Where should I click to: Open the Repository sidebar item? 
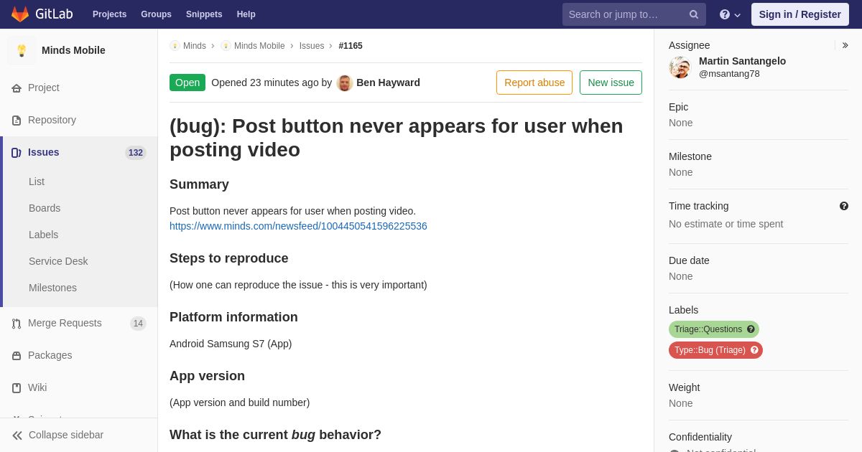point(79,120)
